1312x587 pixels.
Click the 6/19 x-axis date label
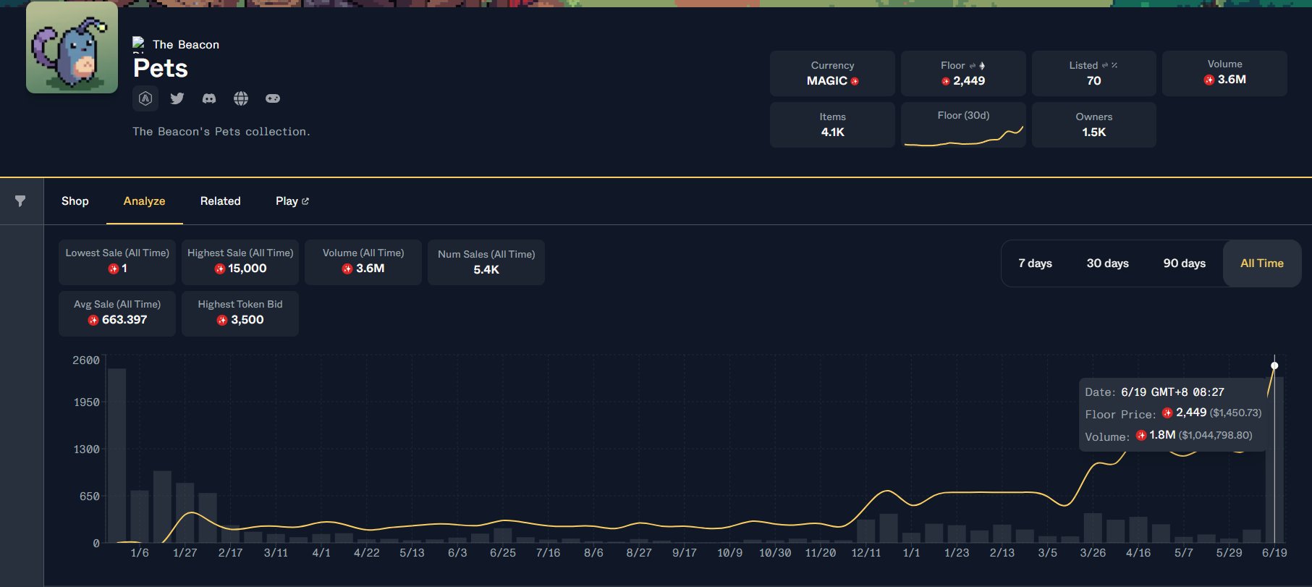(1274, 553)
